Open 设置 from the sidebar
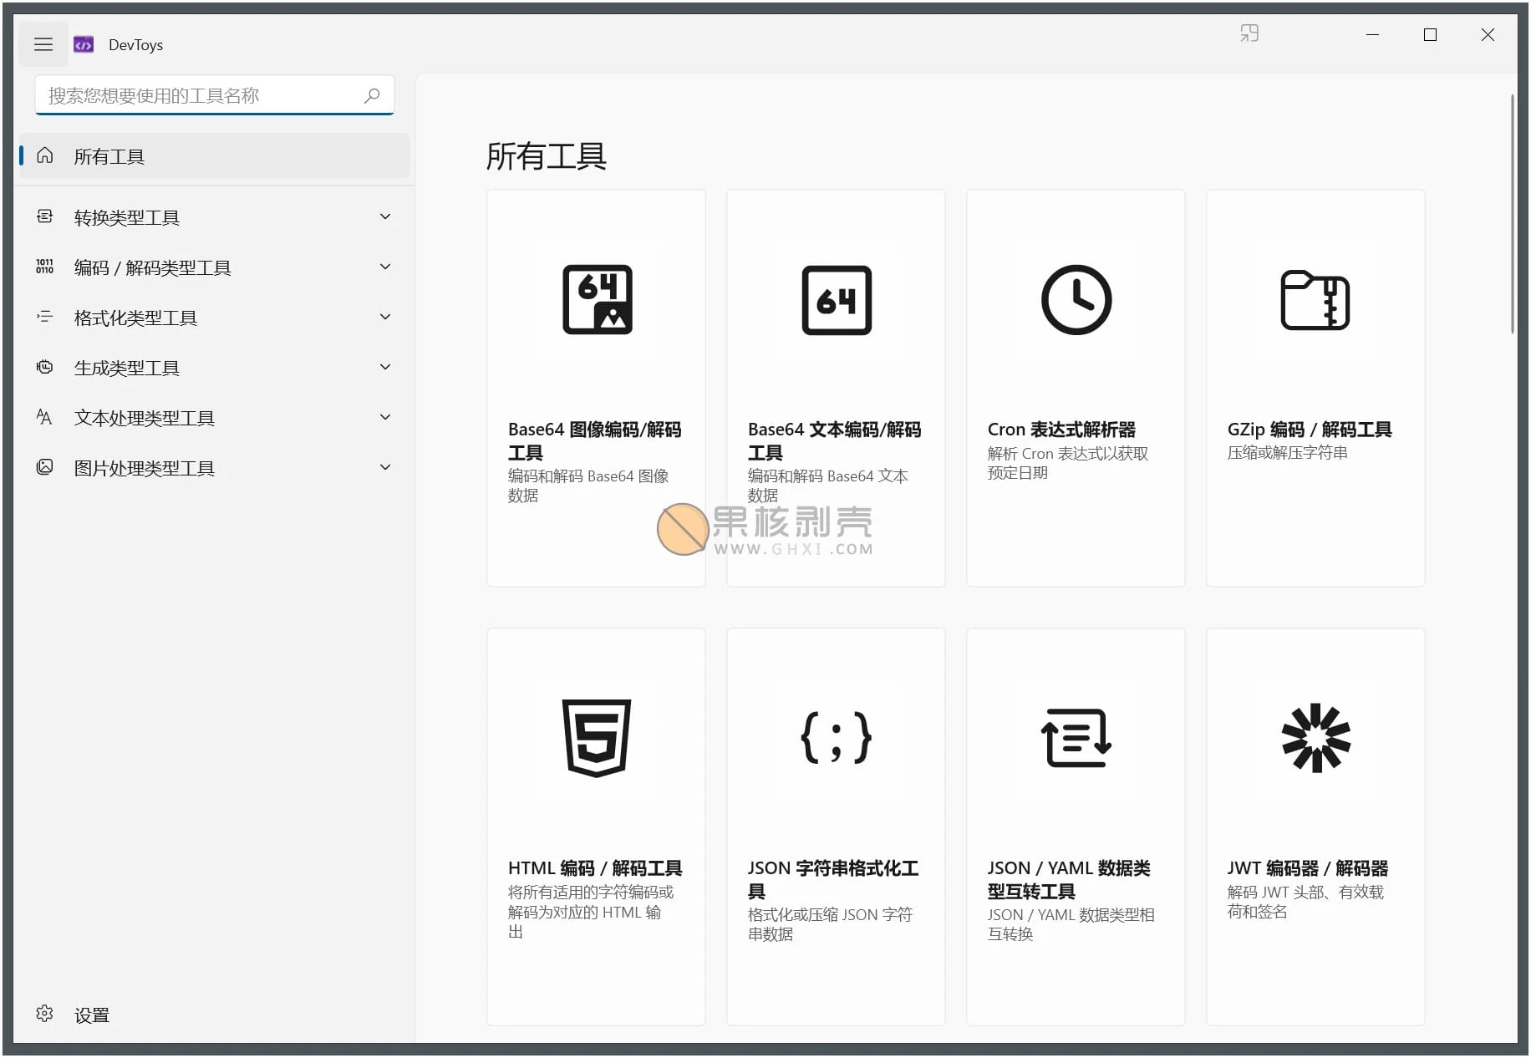The height and width of the screenshot is (1058, 1531). click(x=215, y=1014)
